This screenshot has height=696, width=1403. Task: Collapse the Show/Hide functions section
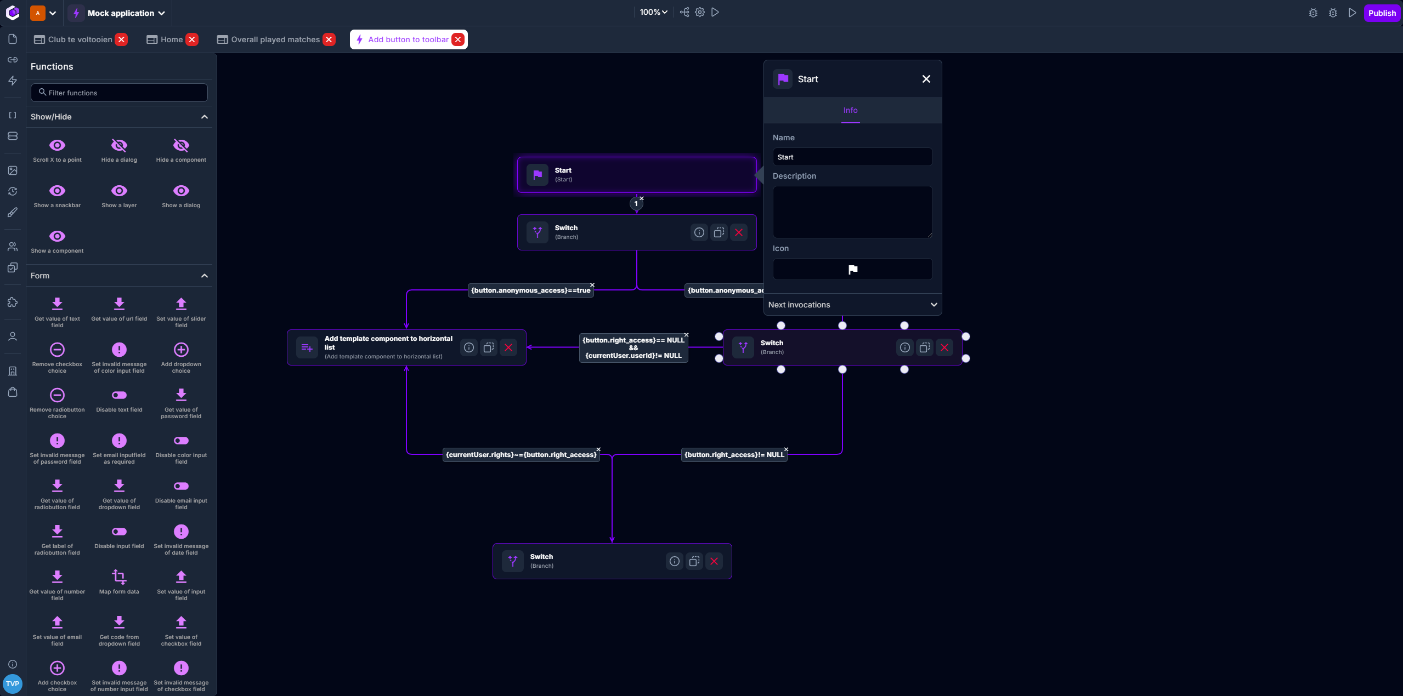click(205, 117)
